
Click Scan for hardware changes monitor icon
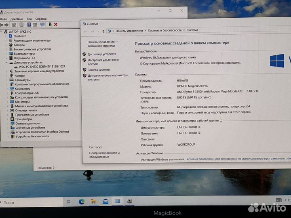42,25
